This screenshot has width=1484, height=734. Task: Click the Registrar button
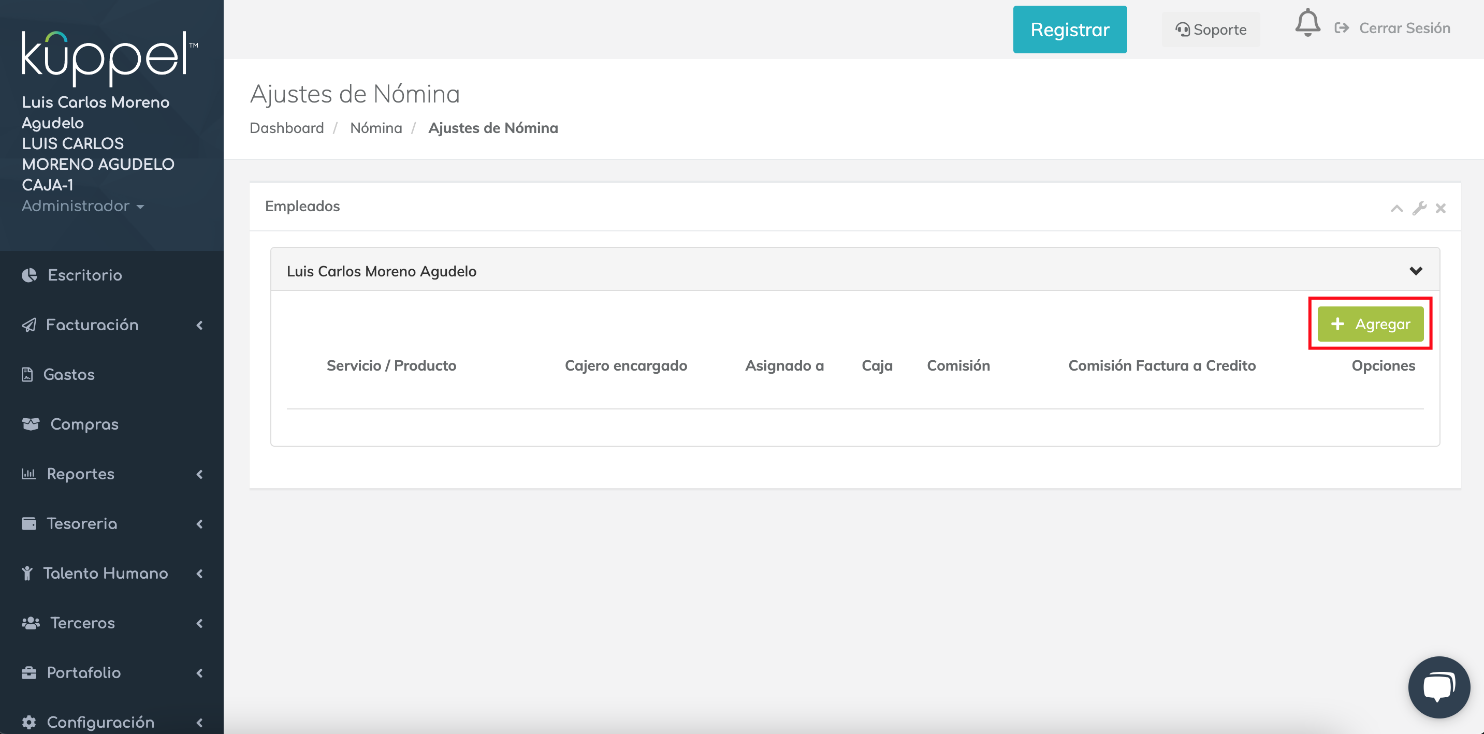click(1069, 30)
